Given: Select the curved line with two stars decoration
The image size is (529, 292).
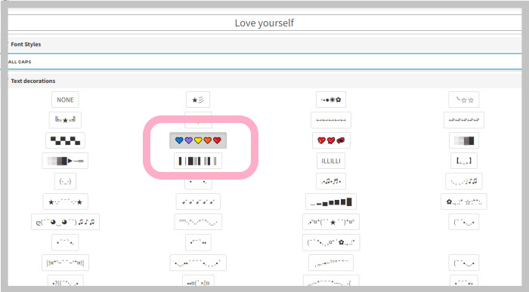Looking at the screenshot, I should 464,100.
